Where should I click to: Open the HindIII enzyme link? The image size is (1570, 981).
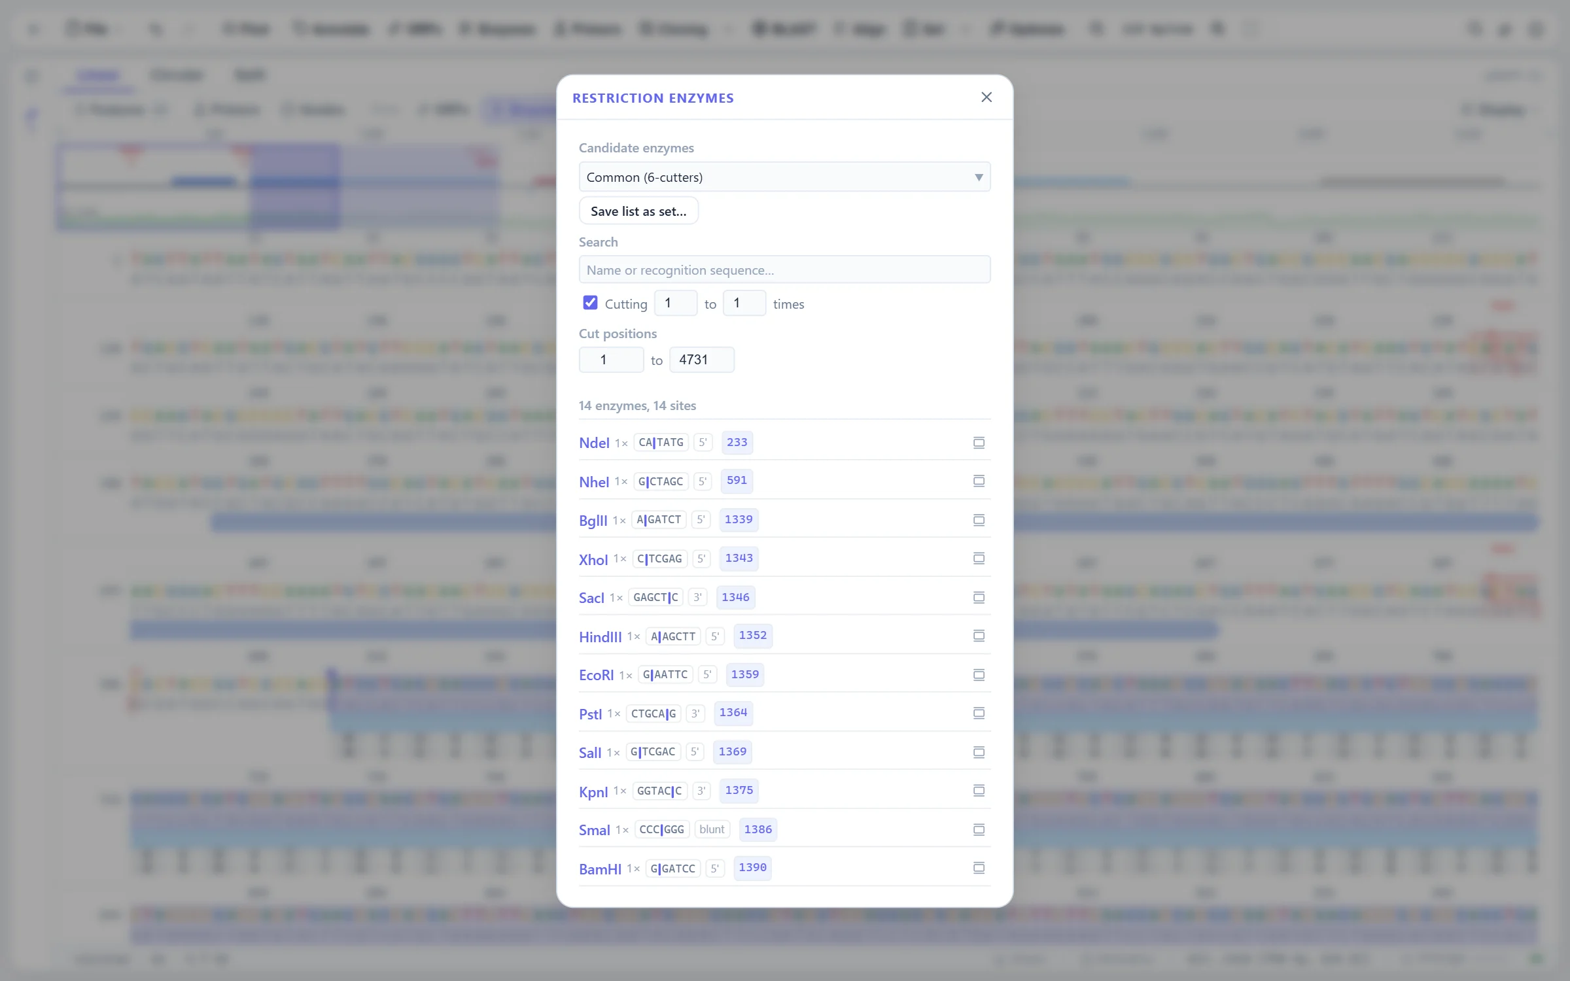(600, 637)
